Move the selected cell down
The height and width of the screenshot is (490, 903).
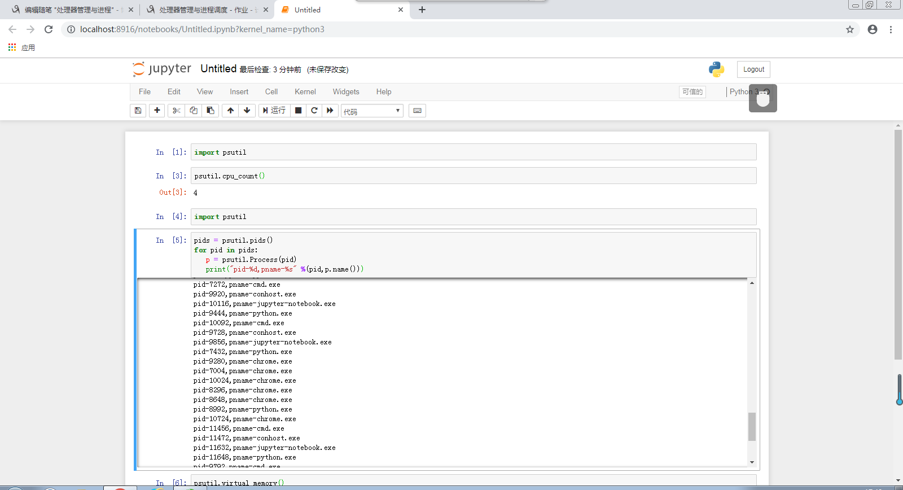click(x=247, y=111)
